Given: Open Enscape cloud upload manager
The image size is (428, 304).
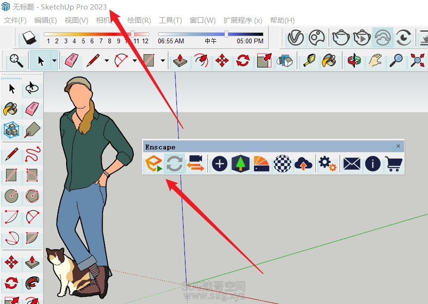Looking at the screenshot, I should click(x=303, y=164).
